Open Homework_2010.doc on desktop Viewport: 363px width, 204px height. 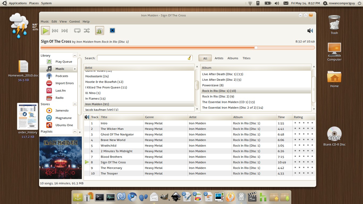[23, 70]
